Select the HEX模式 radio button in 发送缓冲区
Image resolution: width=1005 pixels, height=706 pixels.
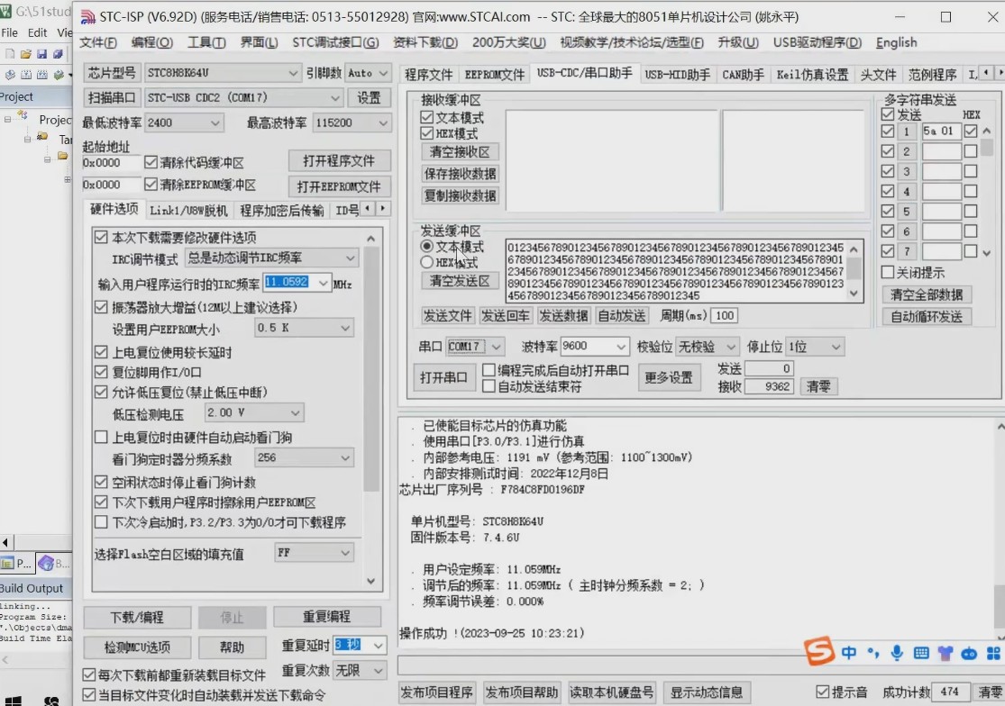pyautogui.click(x=425, y=261)
